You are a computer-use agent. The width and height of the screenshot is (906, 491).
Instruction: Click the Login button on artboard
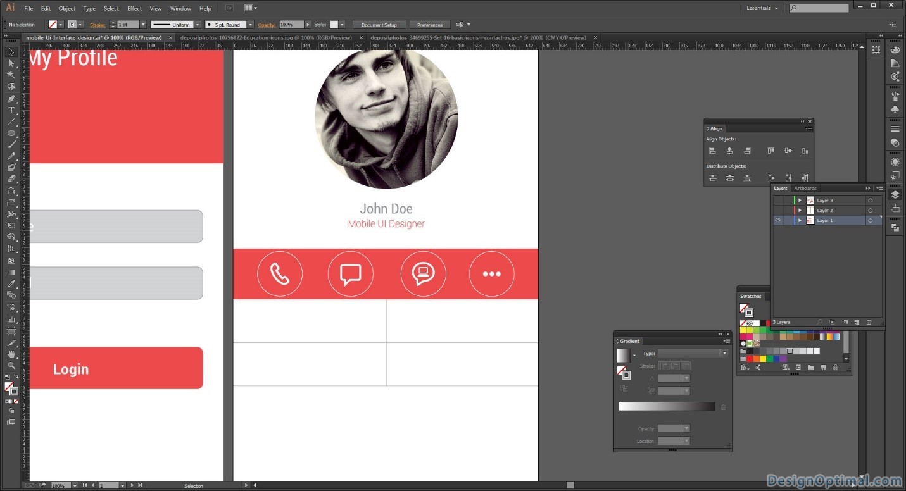(116, 368)
